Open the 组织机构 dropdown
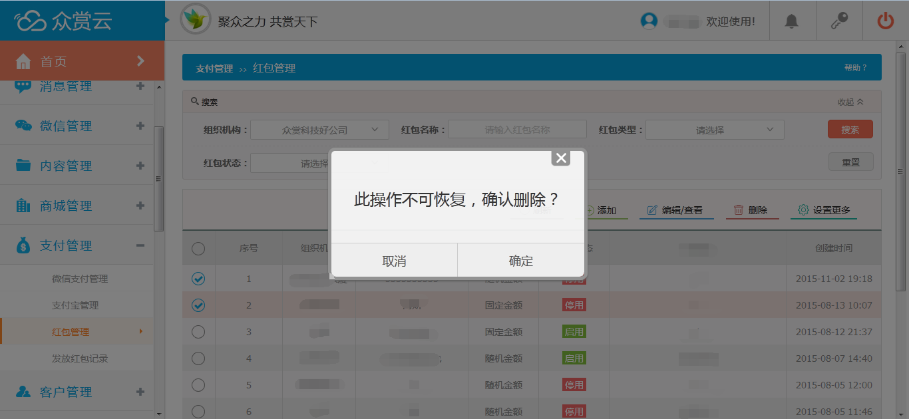 (319, 130)
